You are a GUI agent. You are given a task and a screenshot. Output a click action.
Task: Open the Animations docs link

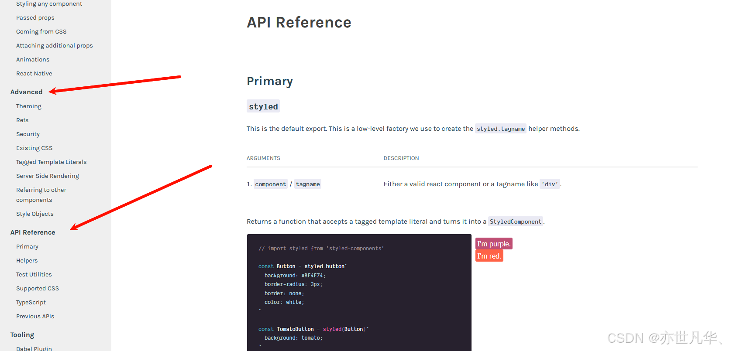pyautogui.click(x=33, y=60)
